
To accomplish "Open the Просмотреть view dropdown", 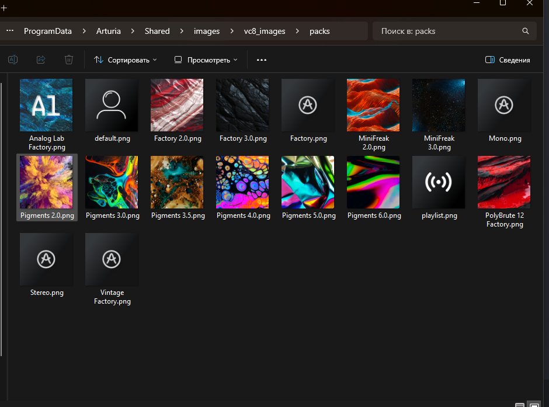I will 206,60.
